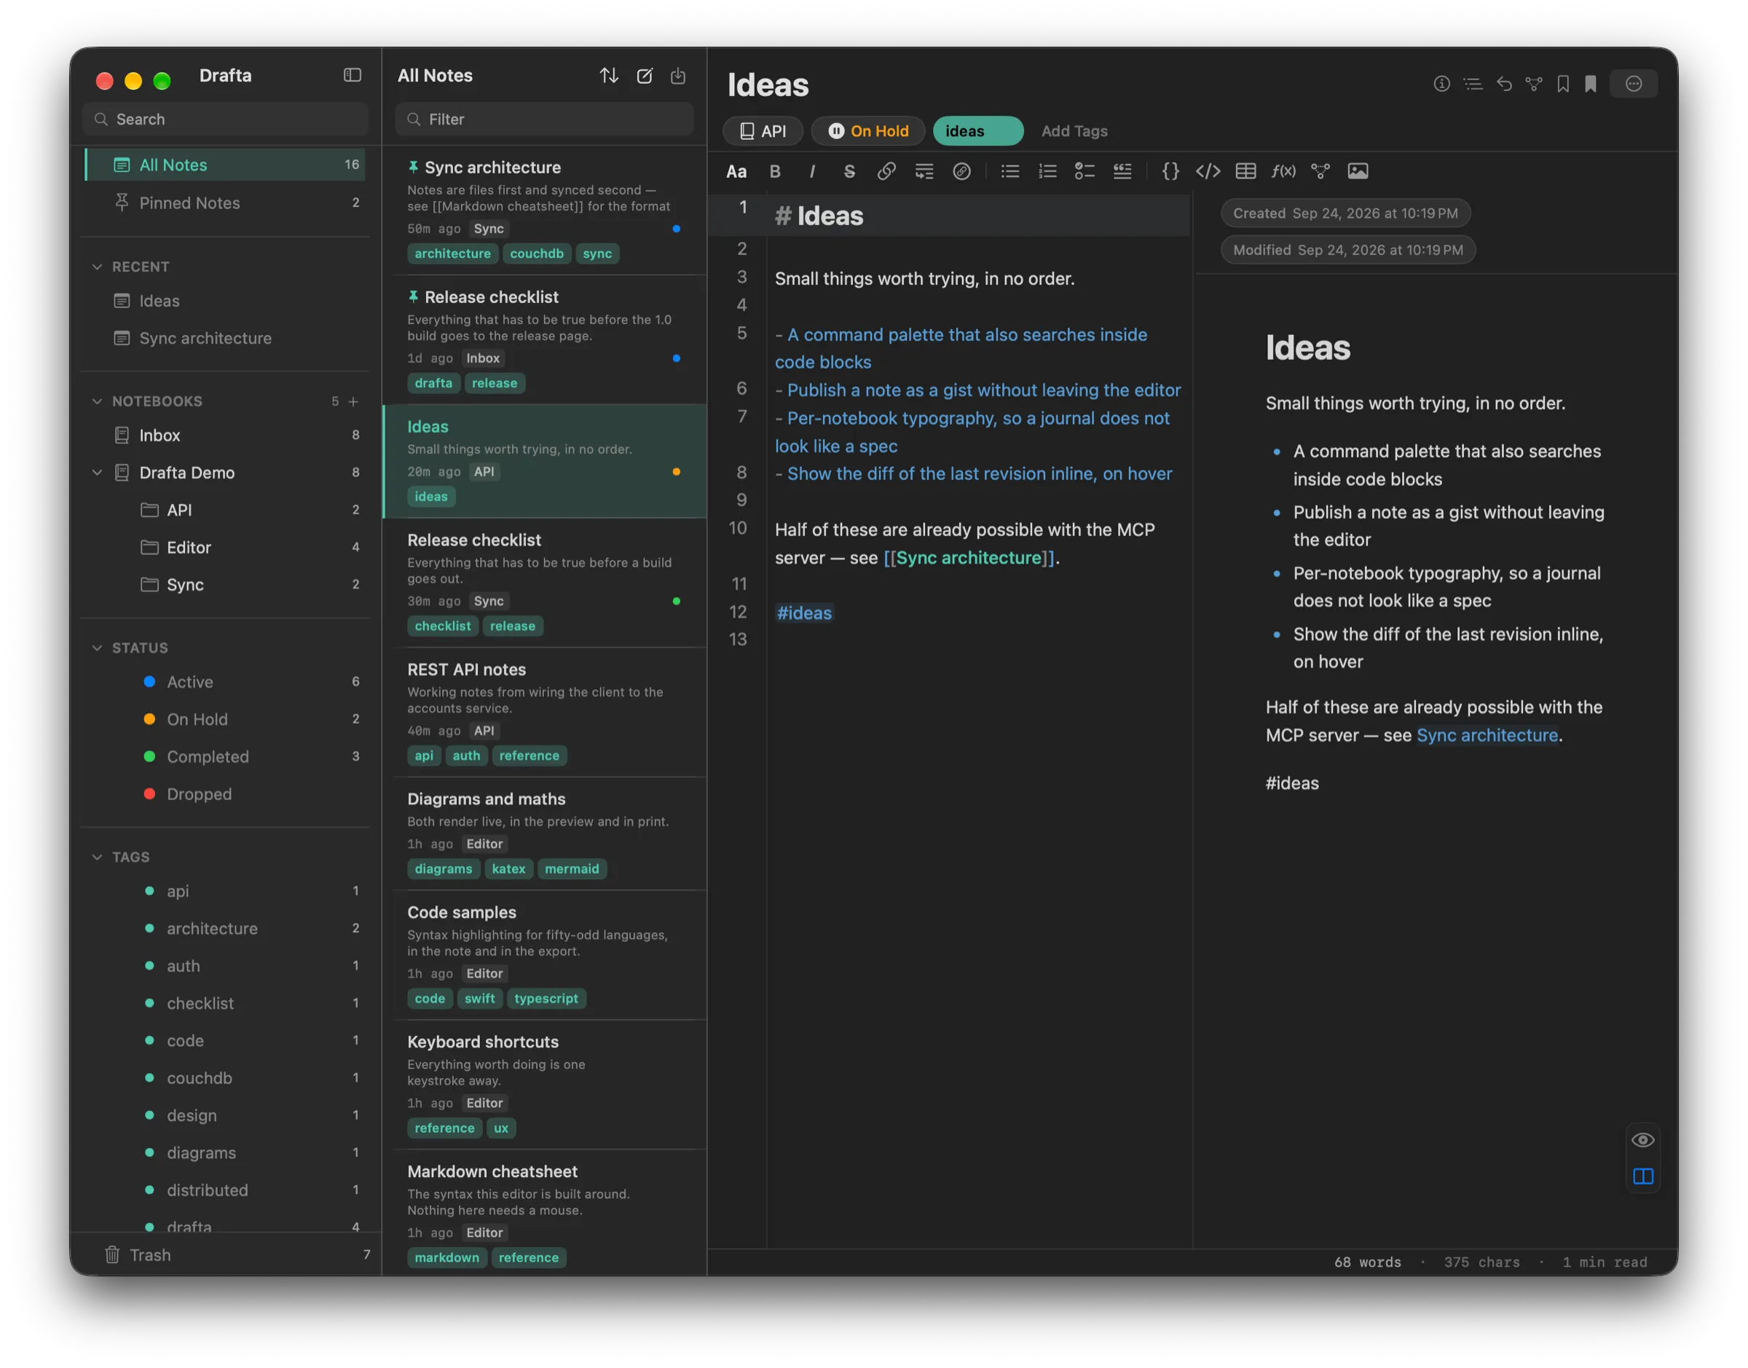Screen dimensions: 1748x1368
Task: Open the Sync folder
Action: pos(226,585)
